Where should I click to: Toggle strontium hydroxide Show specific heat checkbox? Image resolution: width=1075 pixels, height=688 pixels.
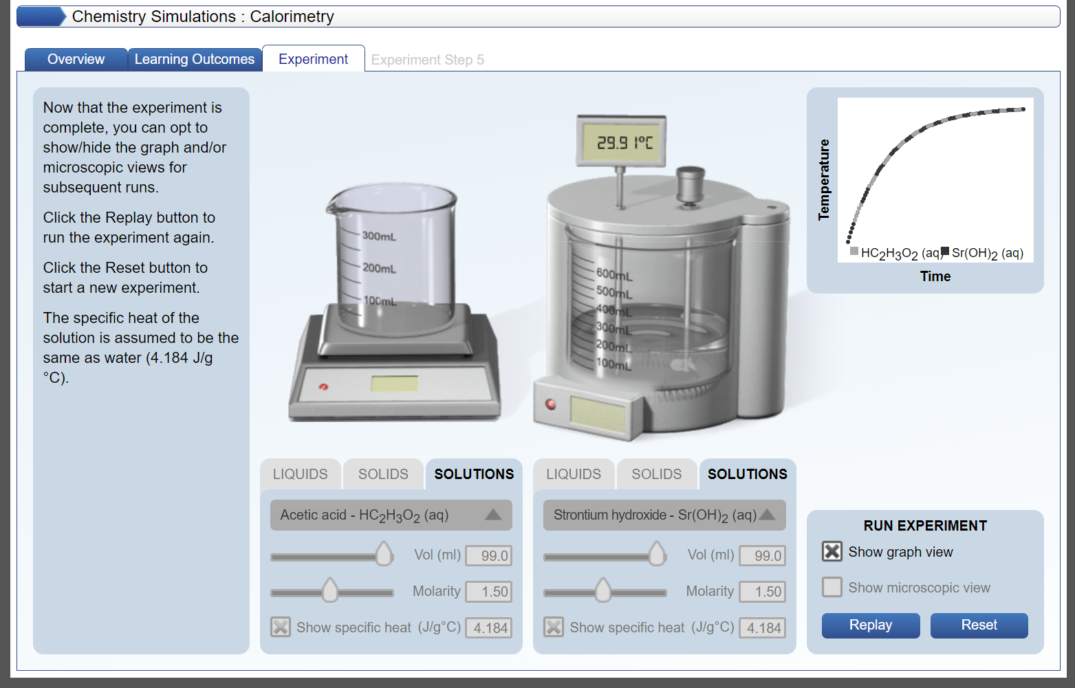554,627
